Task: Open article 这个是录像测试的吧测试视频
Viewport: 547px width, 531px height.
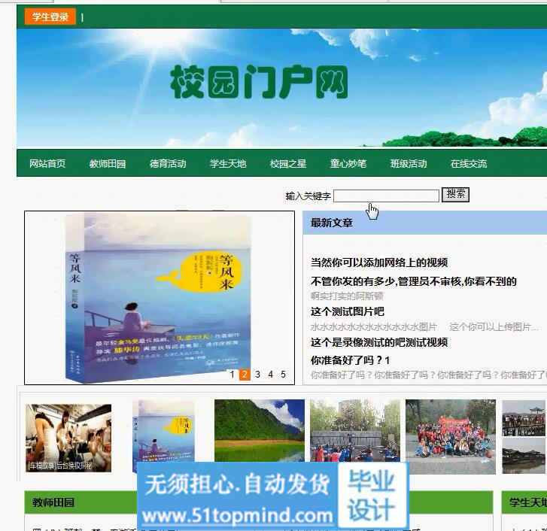Action: 379,342
